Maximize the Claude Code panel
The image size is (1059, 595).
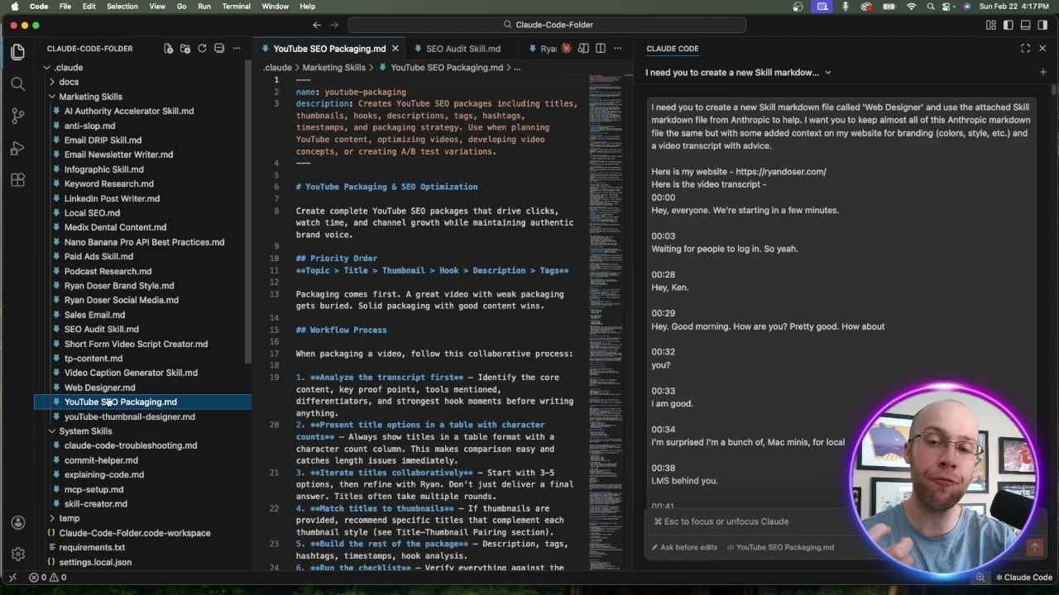click(x=1025, y=49)
